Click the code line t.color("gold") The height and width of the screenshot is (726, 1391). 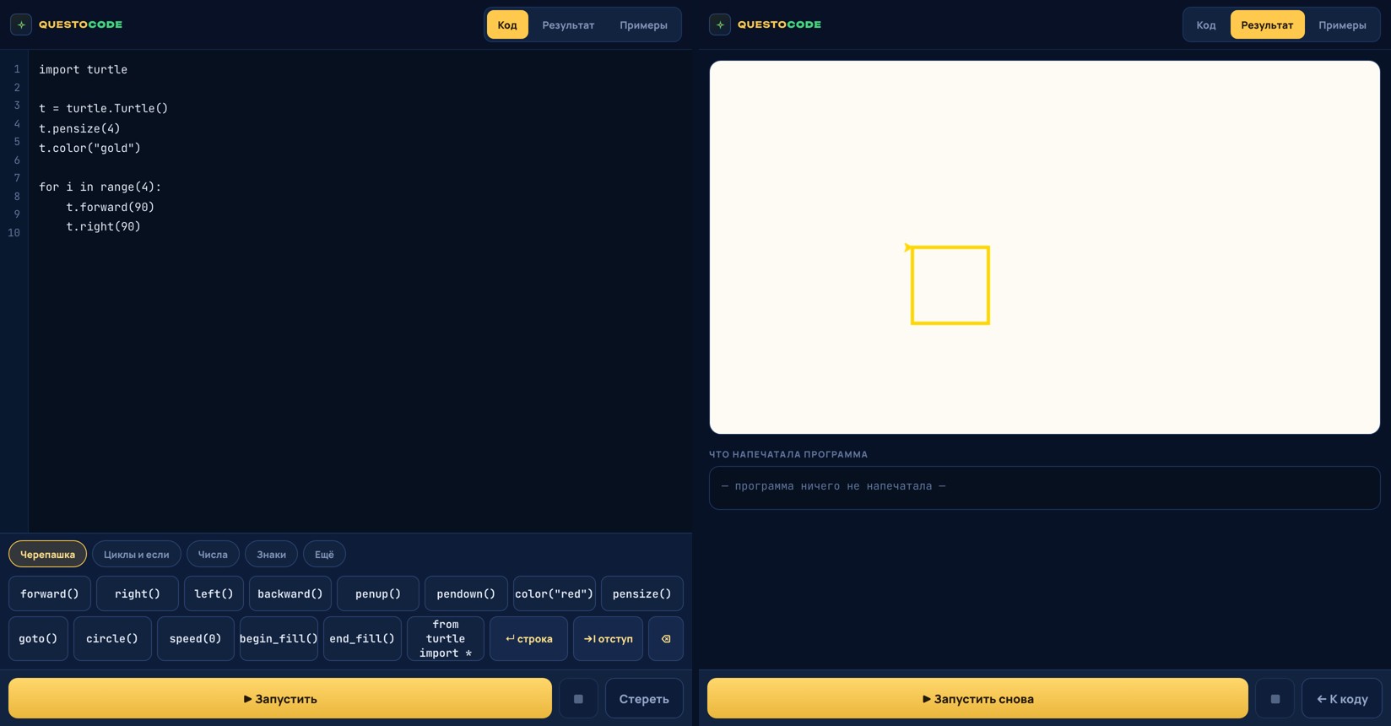[90, 148]
